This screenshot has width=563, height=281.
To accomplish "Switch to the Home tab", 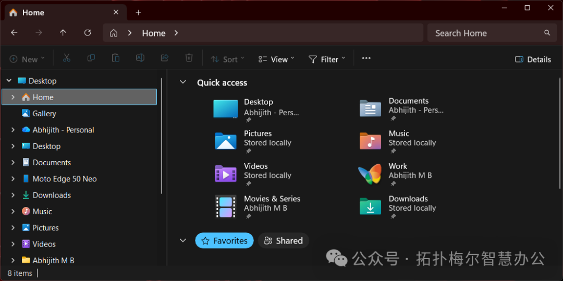I will [65, 13].
